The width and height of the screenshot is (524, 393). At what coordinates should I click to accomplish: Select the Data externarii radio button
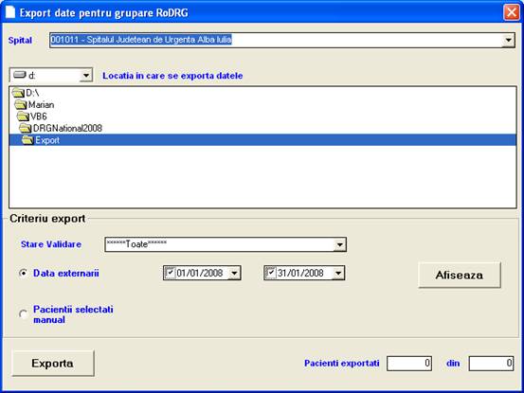coord(24,273)
